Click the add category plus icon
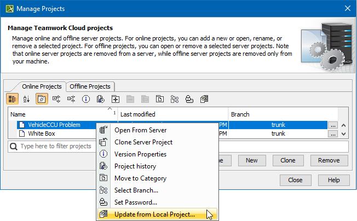 116,99
